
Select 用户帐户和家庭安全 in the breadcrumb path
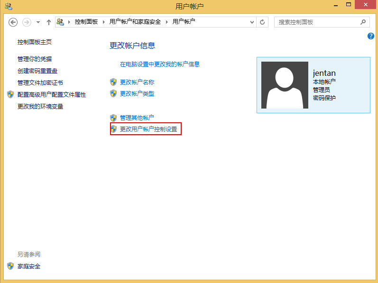click(x=135, y=22)
